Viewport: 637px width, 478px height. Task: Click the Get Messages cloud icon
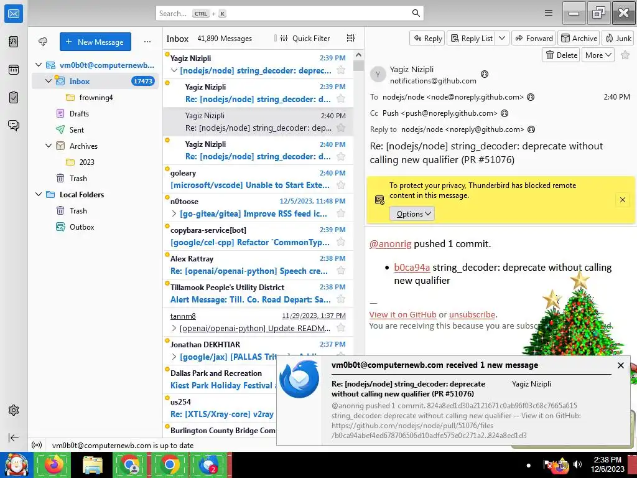(x=43, y=42)
